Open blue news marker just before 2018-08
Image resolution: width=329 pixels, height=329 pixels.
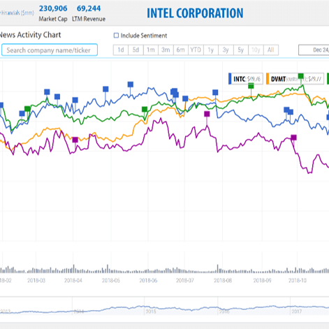[215, 92]
